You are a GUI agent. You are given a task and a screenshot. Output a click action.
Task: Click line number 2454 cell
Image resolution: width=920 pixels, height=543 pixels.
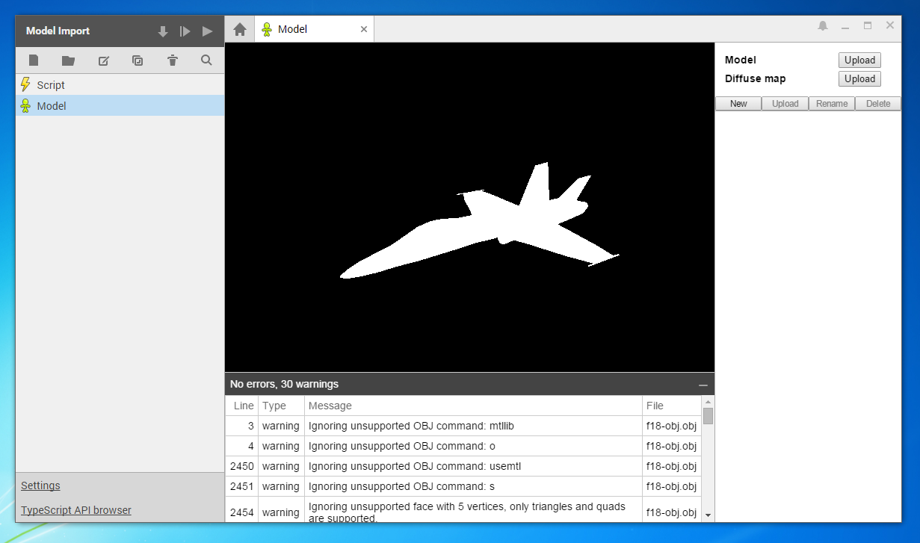pyautogui.click(x=242, y=512)
